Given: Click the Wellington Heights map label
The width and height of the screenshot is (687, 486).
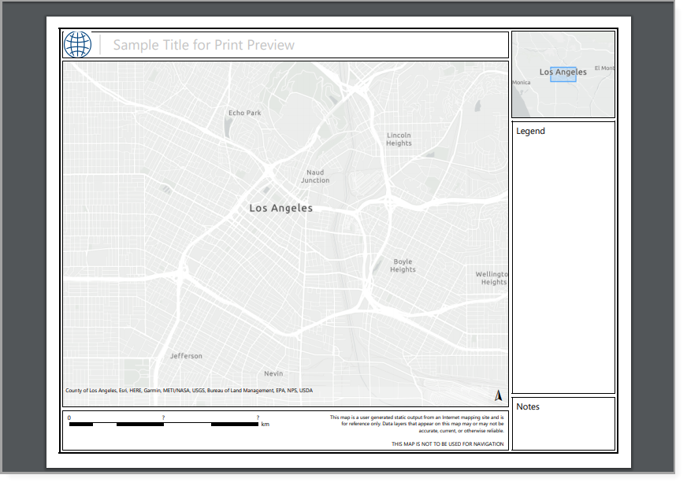Looking at the screenshot, I should tap(492, 278).
